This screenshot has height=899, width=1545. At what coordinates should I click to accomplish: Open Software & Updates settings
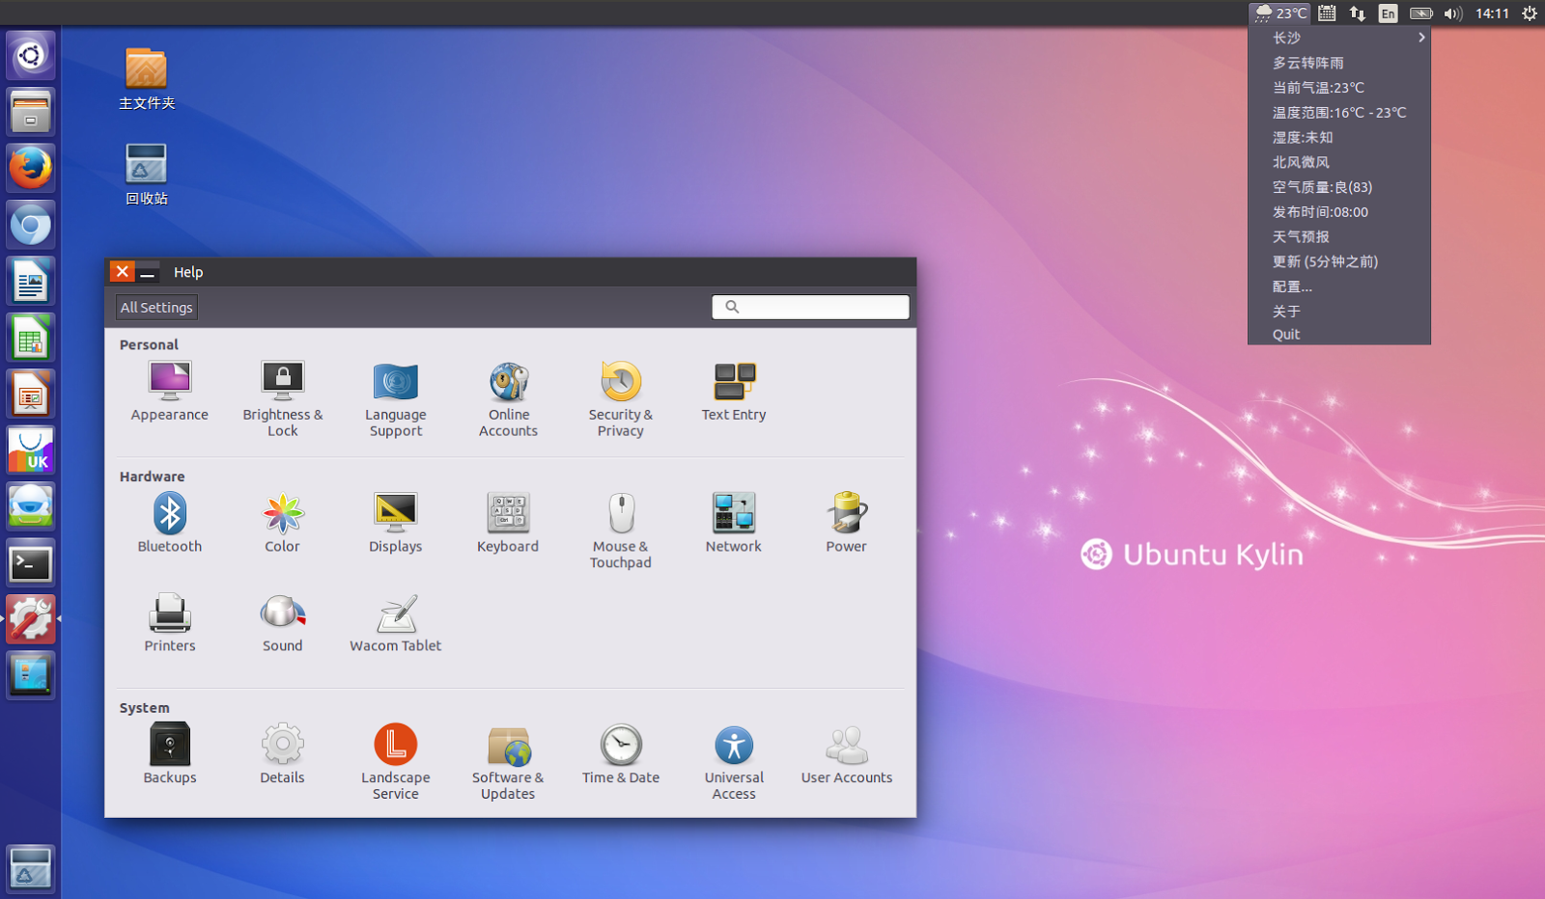point(508,757)
